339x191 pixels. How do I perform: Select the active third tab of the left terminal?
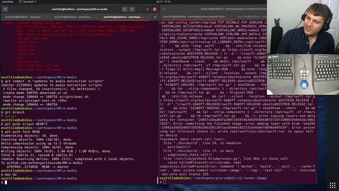point(126,17)
